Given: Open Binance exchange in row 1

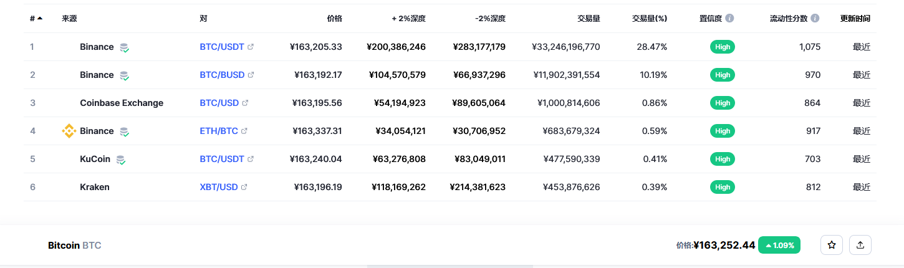Looking at the screenshot, I should pyautogui.click(x=97, y=47).
